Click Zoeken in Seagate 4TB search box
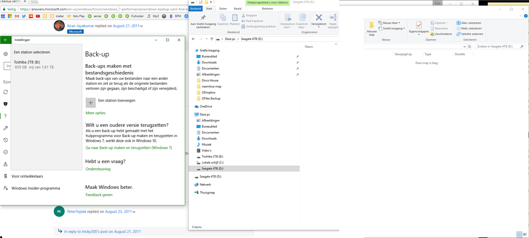The width and height of the screenshot is (529, 238). click(500, 47)
